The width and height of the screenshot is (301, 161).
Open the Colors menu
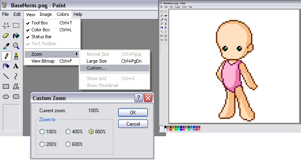[x=63, y=14]
